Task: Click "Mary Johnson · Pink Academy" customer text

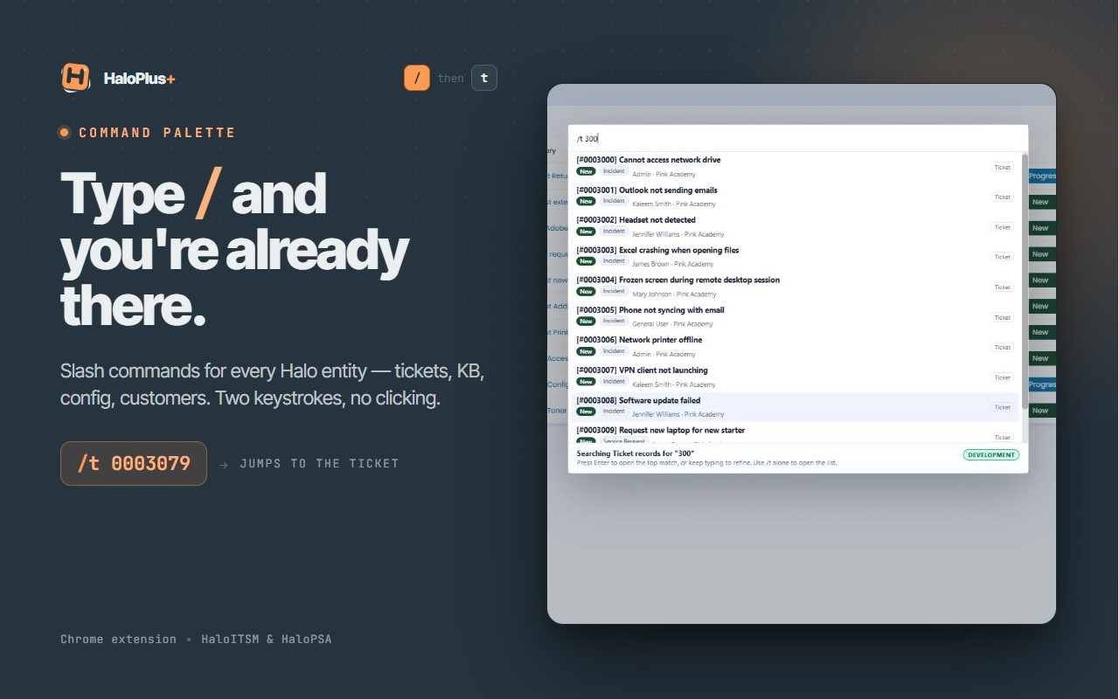Action: (674, 294)
